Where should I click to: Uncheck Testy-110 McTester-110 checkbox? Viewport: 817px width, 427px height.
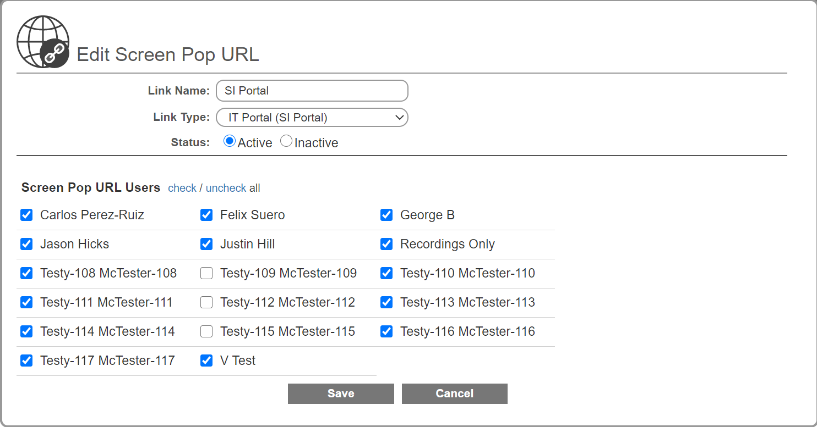click(386, 273)
